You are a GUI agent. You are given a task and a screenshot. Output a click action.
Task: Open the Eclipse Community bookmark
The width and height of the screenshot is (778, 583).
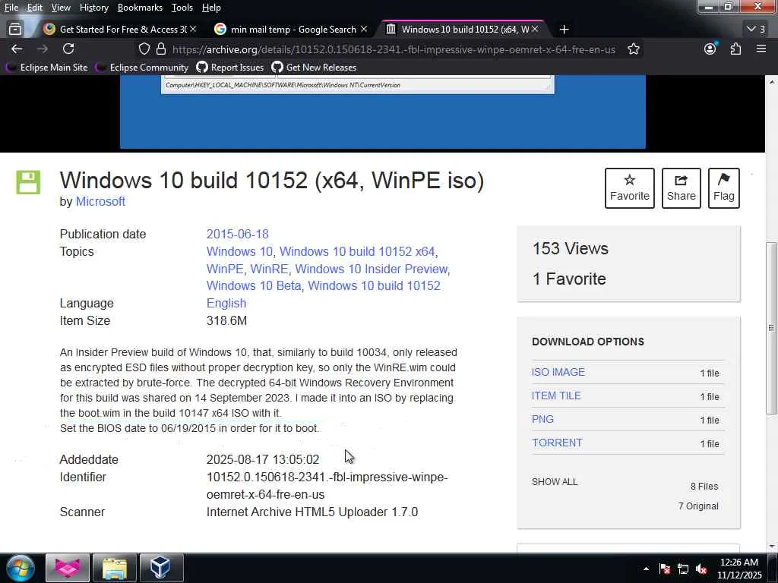point(142,68)
